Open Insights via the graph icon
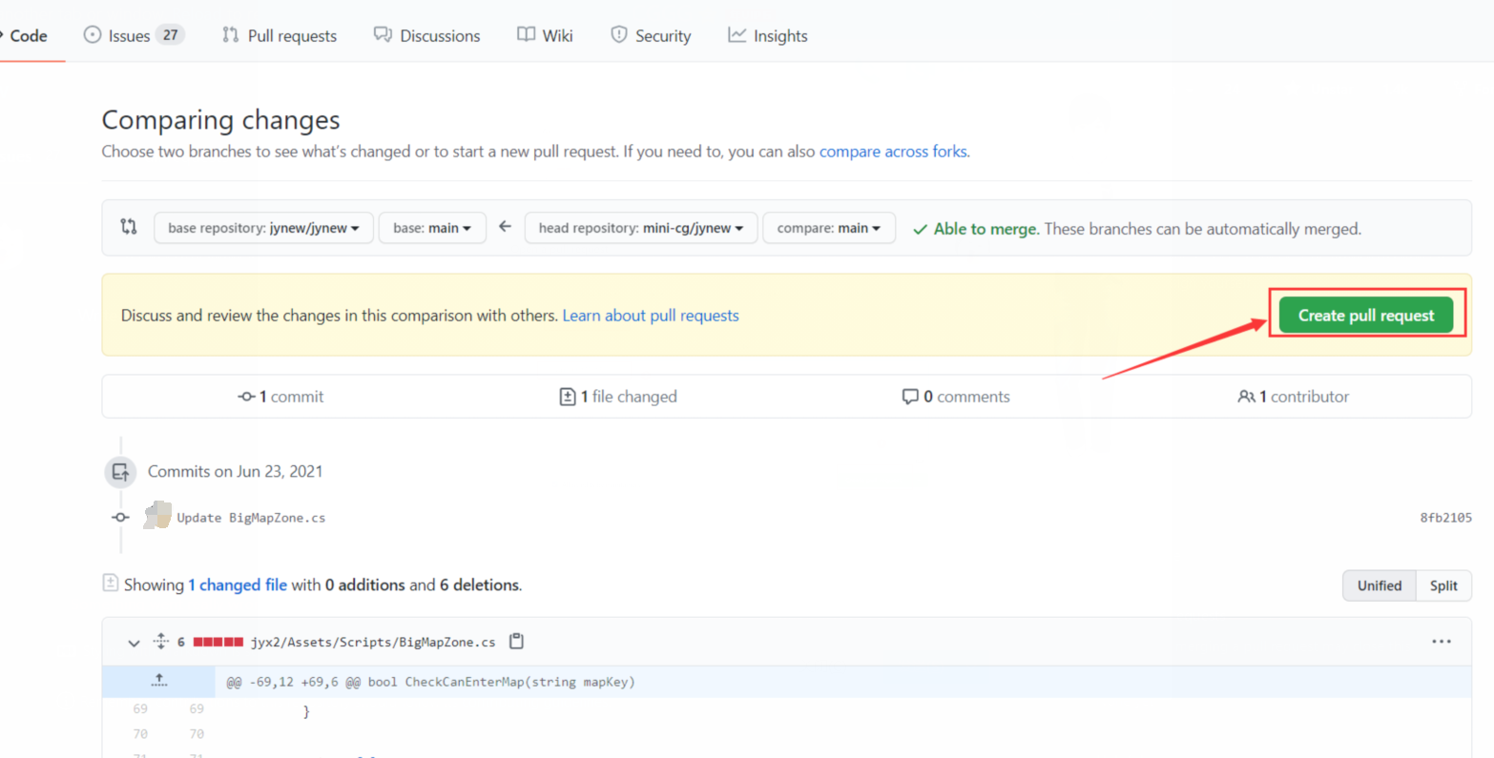The height and width of the screenshot is (758, 1494). (x=737, y=34)
